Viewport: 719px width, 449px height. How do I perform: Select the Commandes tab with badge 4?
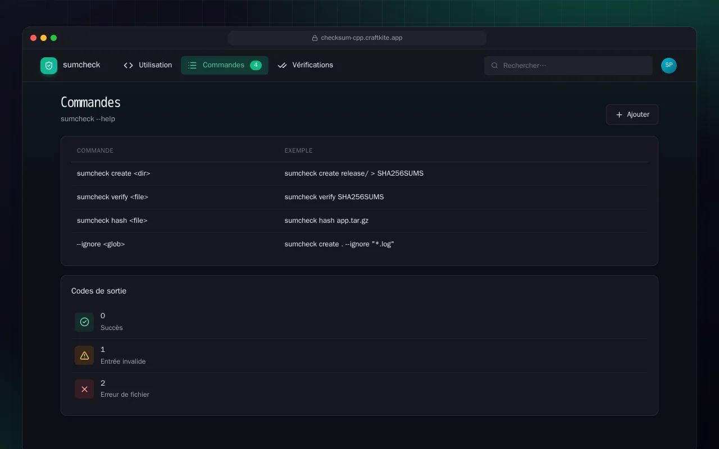[x=225, y=65]
